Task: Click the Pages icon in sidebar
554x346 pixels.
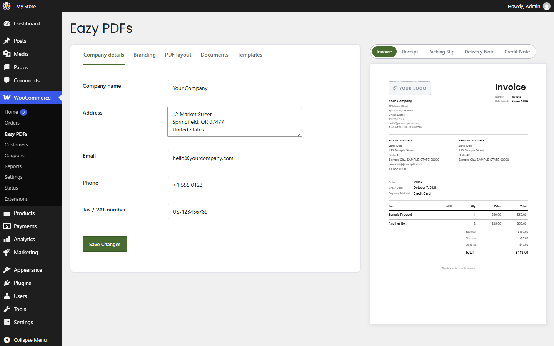Action: pos(7,67)
